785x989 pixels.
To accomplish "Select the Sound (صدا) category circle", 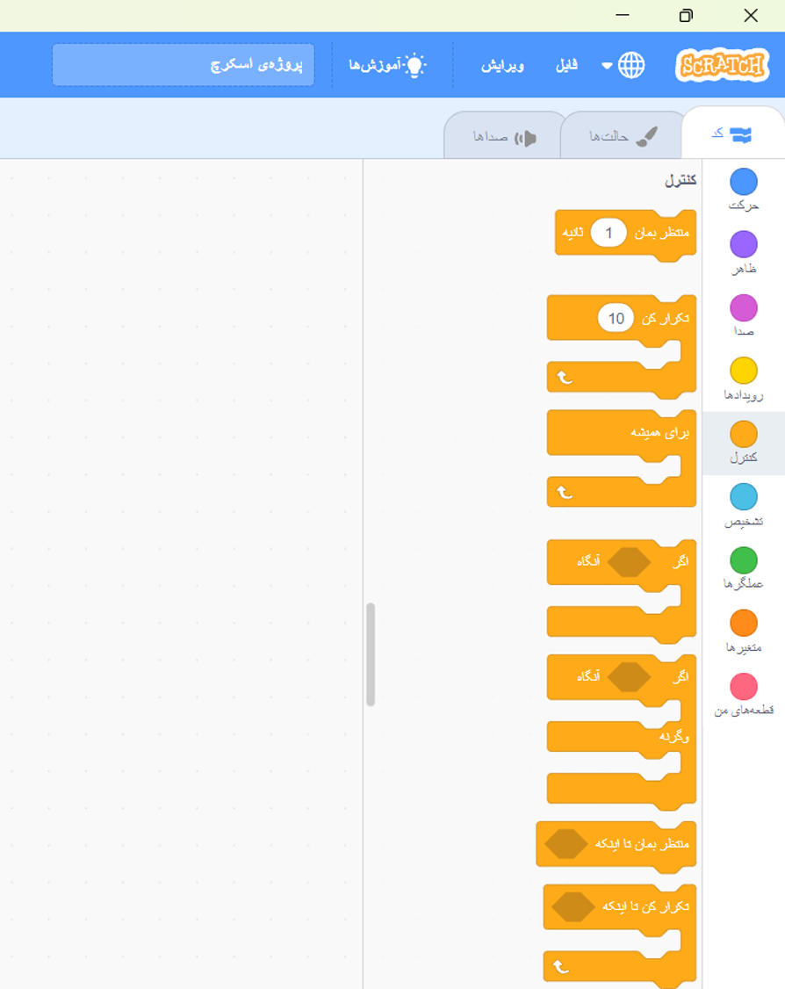I will coord(744,307).
